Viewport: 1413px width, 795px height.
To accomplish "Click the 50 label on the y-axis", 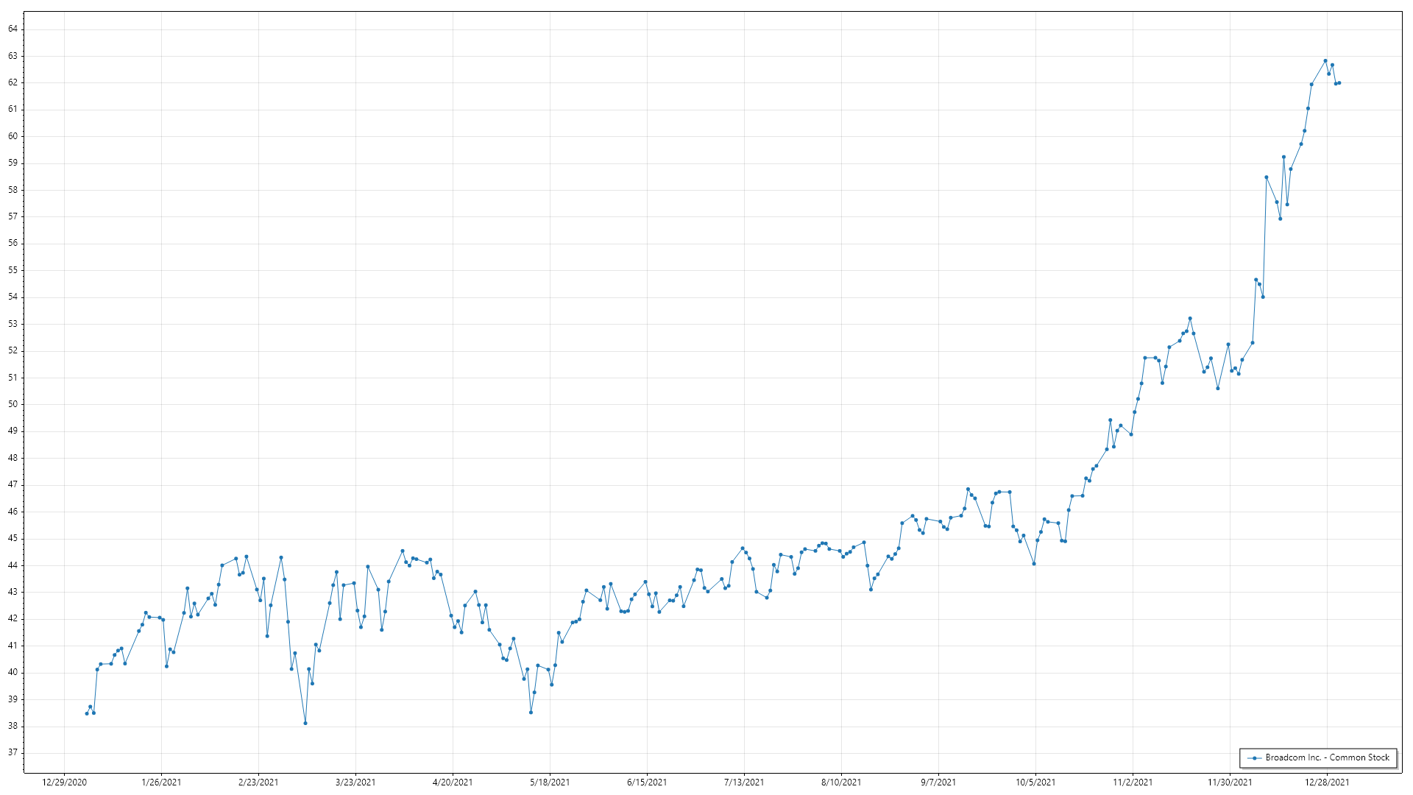I will [x=13, y=404].
